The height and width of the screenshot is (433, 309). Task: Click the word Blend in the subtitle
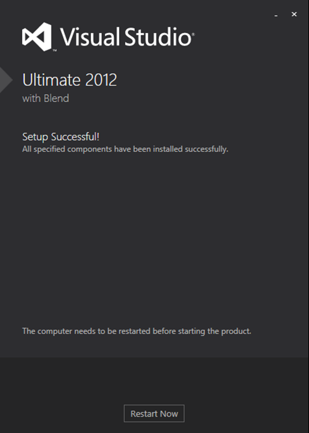[56, 98]
